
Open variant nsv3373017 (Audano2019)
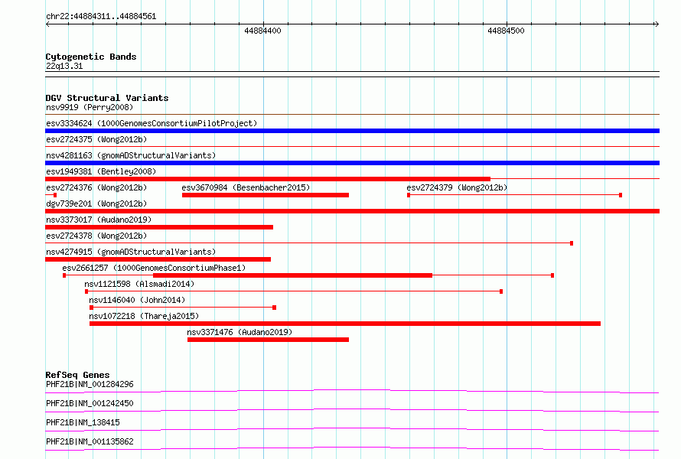coord(99,220)
